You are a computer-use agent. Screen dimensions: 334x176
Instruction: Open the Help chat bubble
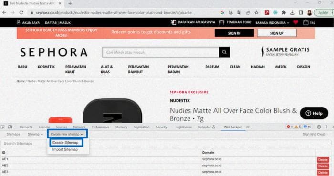coord(314,113)
